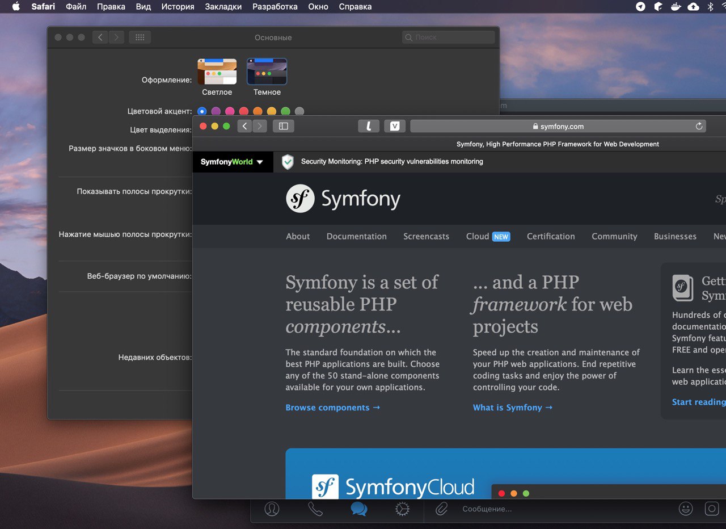The width and height of the screenshot is (726, 529).
Task: Choose the graphite accent color
Action: (x=299, y=111)
